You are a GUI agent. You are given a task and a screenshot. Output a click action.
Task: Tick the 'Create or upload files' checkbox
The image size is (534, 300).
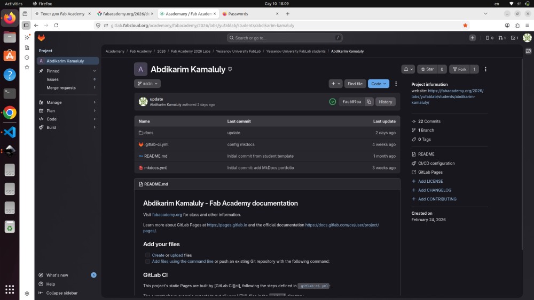pyautogui.click(x=148, y=255)
